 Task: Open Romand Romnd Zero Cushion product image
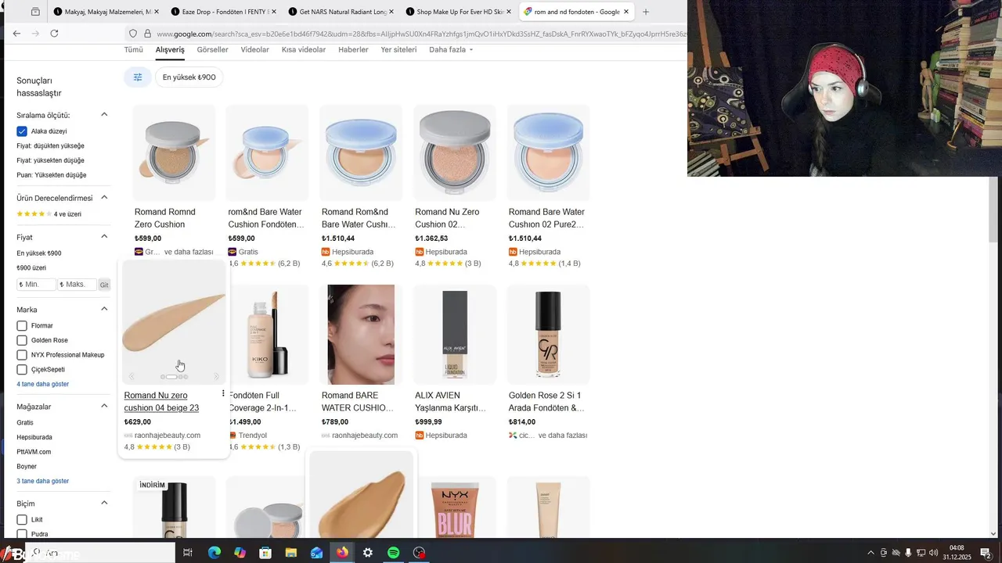click(x=174, y=152)
